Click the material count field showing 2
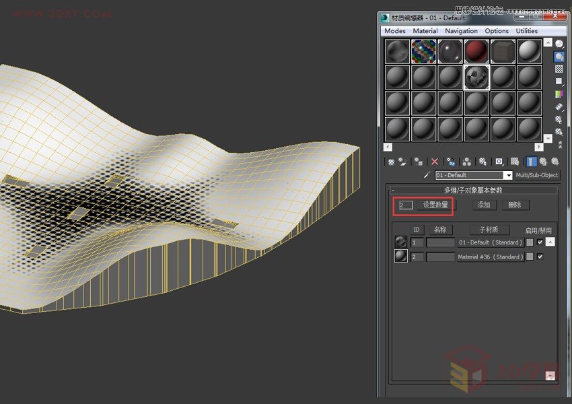This screenshot has height=404, width=572. point(406,205)
